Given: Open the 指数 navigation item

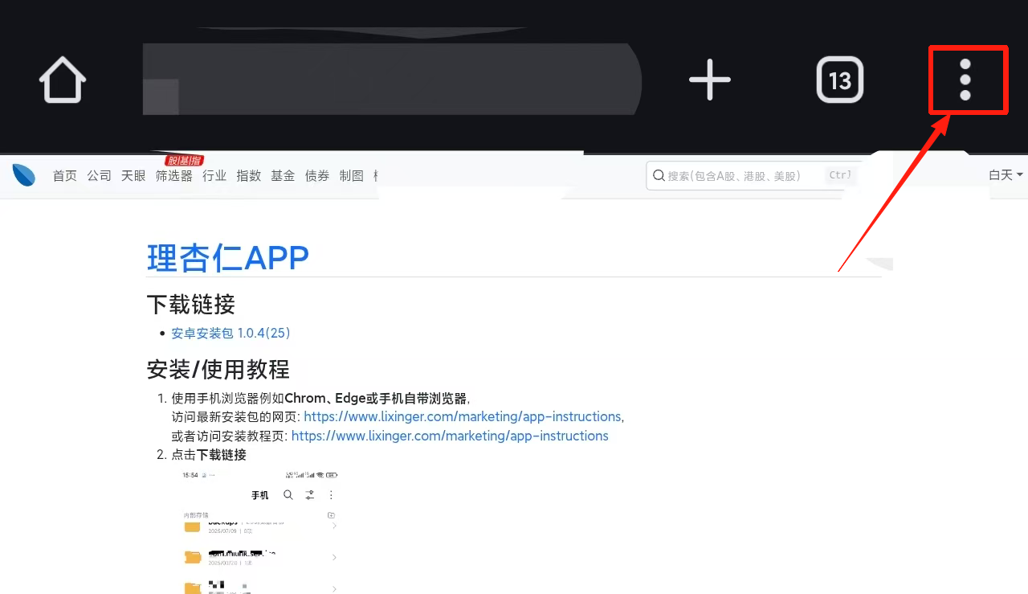Looking at the screenshot, I should tap(248, 175).
